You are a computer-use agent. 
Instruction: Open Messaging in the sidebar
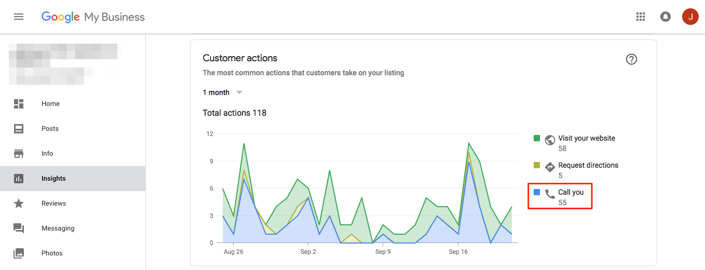tap(73, 228)
